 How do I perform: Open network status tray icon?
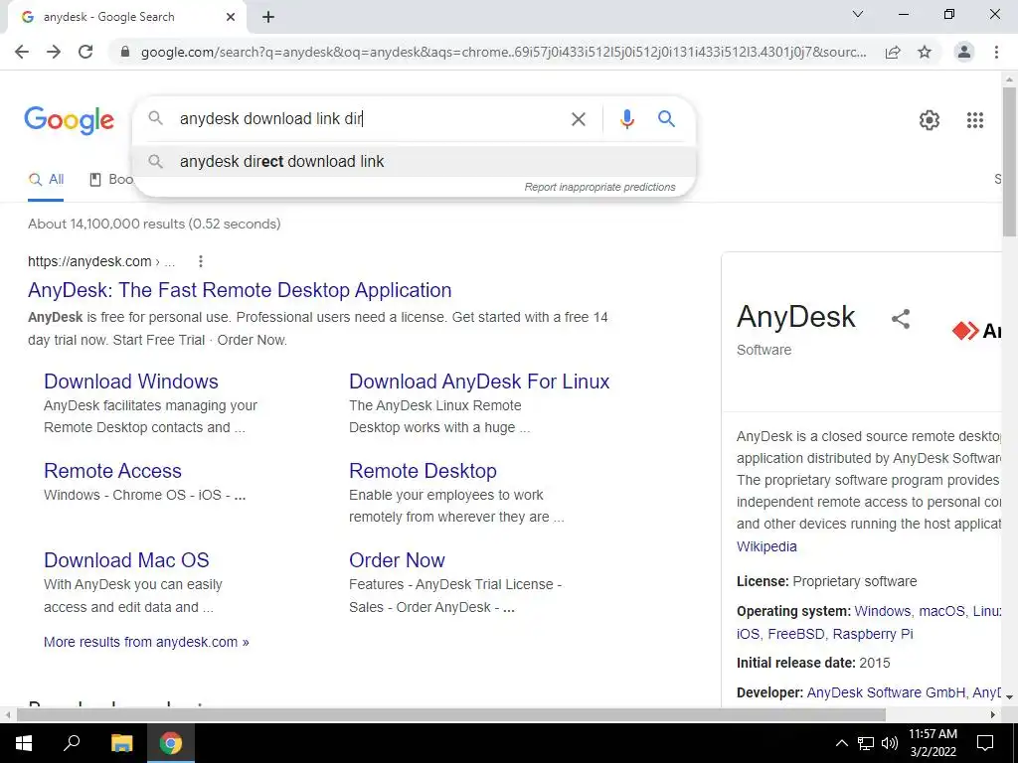[x=866, y=743]
